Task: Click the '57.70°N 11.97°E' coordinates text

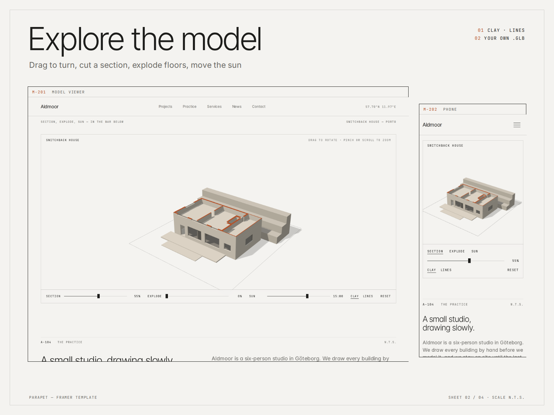Action: pyautogui.click(x=381, y=107)
